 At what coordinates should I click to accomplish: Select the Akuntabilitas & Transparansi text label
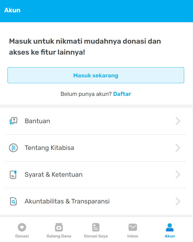67,201
